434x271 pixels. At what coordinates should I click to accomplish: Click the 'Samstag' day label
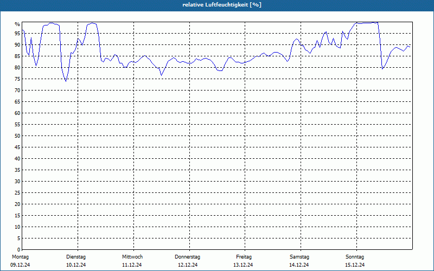[299, 257]
